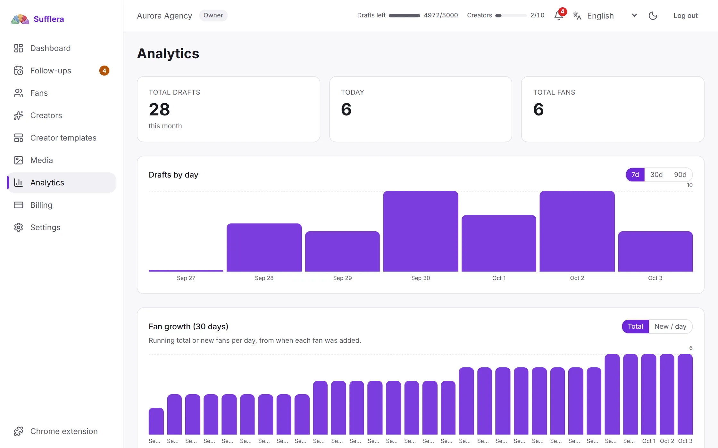Select Total fan growth view

coord(635,326)
